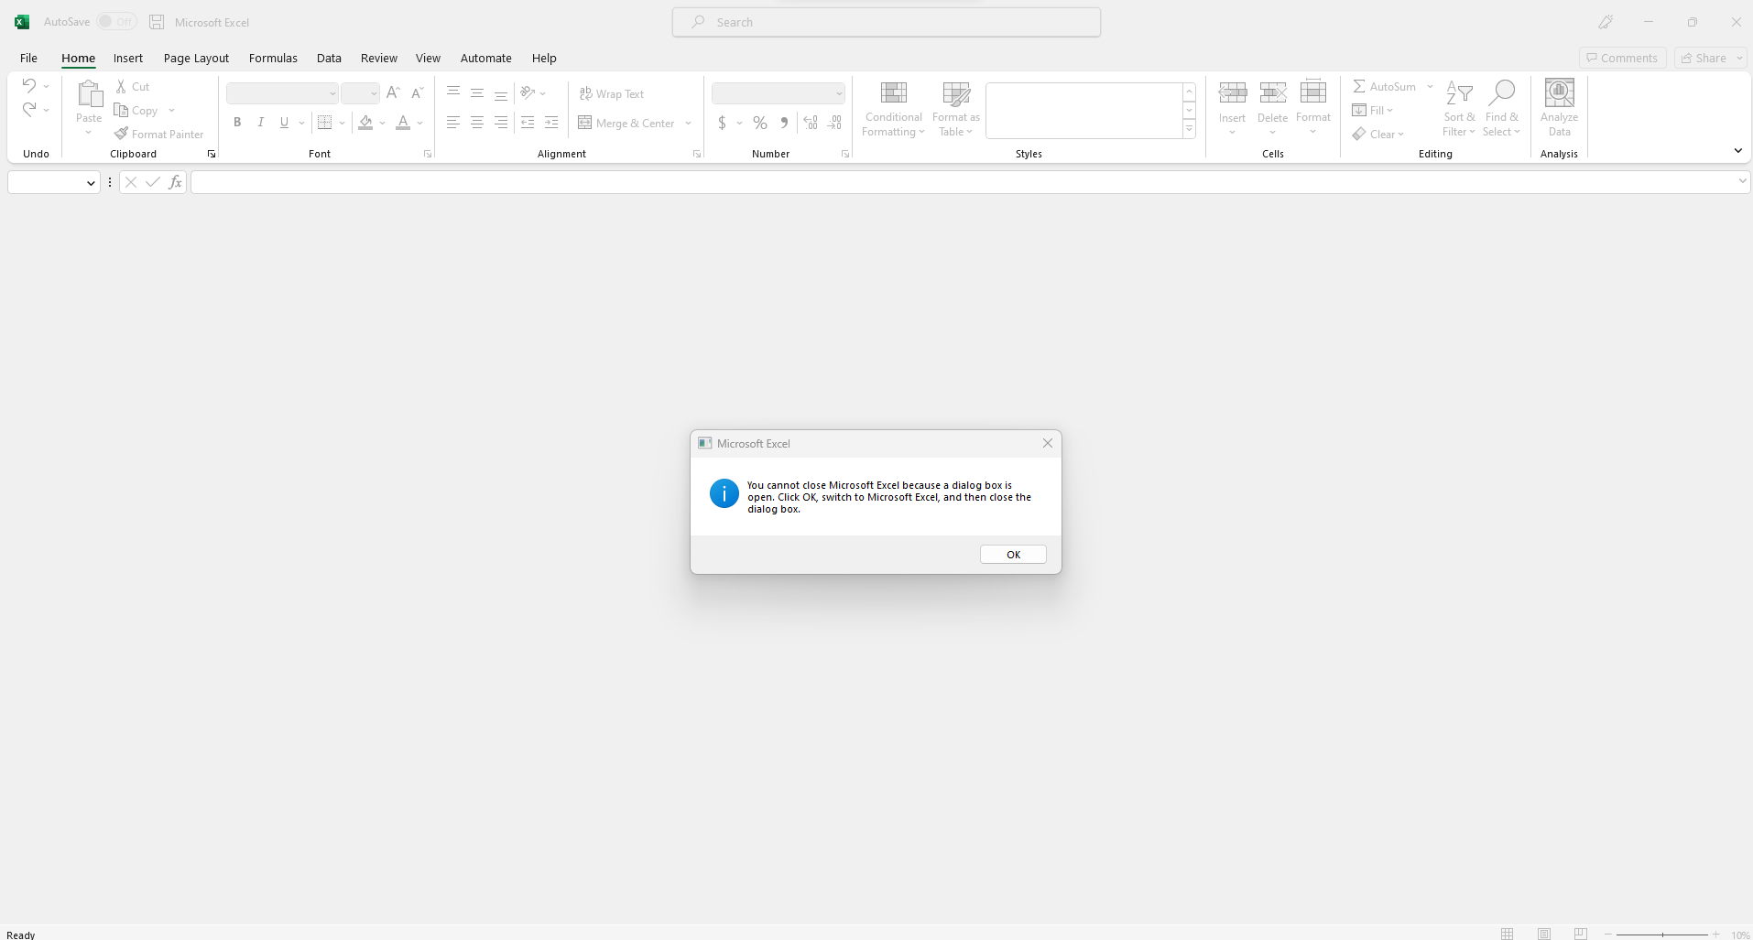Apply Comma Style format
The height and width of the screenshot is (940, 1753).
coord(784,123)
